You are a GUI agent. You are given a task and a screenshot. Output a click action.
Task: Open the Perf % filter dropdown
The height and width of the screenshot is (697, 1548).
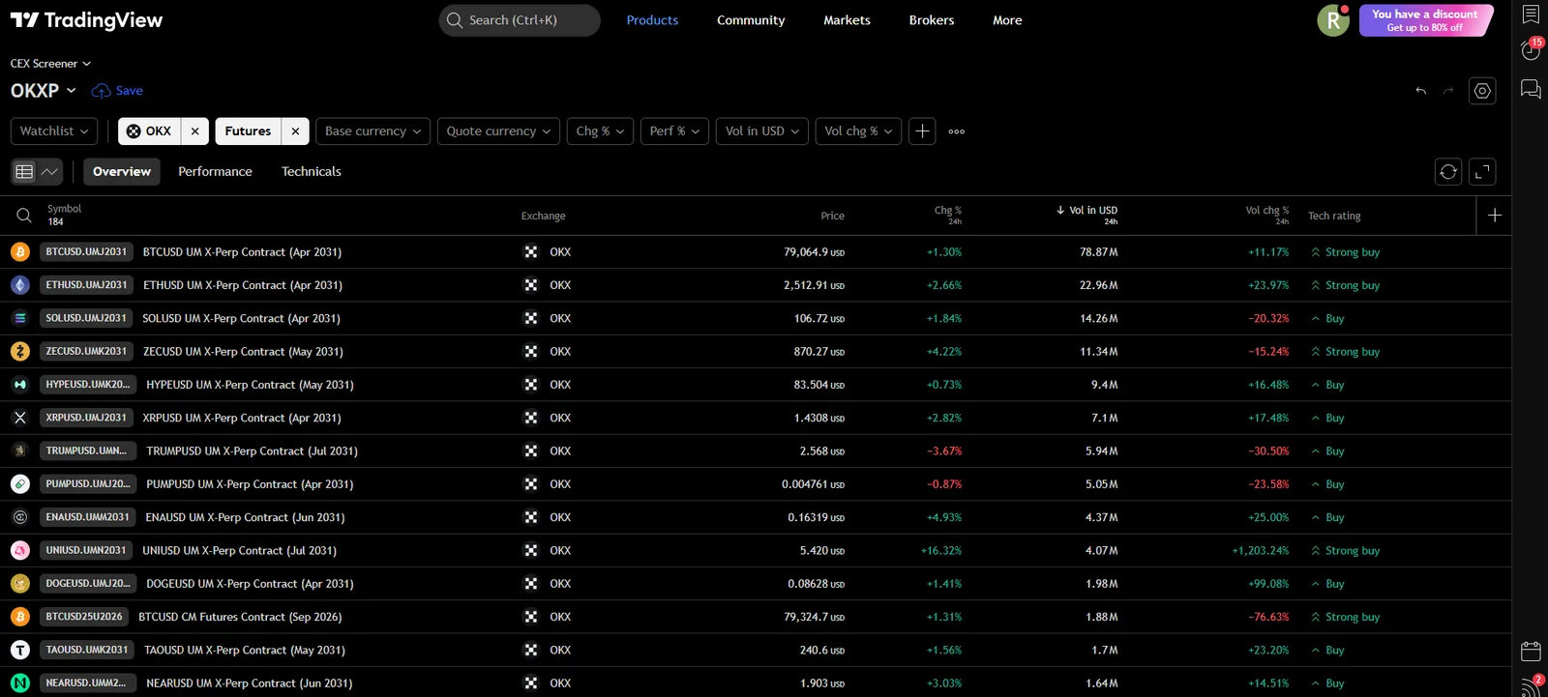tap(674, 131)
